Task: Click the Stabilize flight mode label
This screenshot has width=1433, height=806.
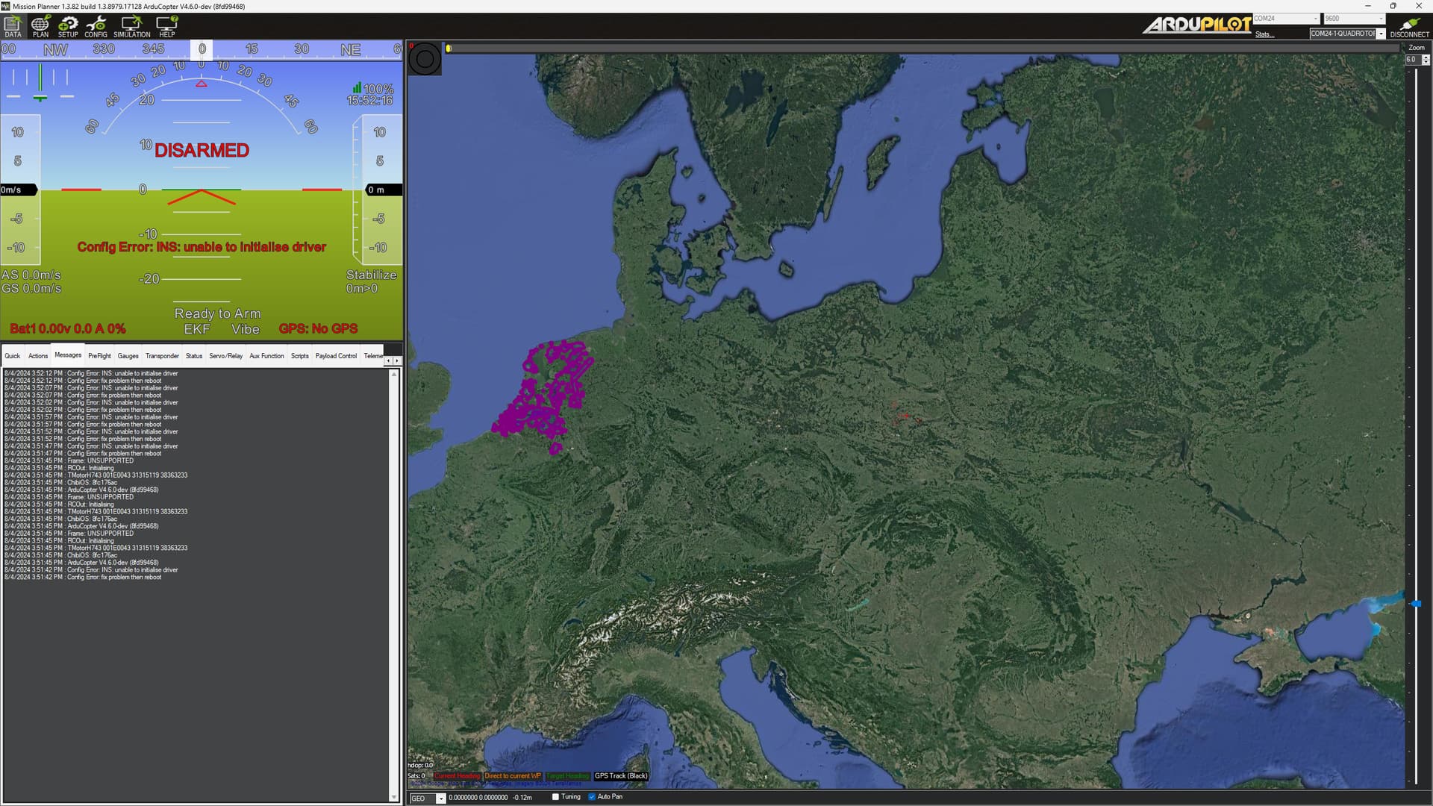Action: [x=371, y=275]
